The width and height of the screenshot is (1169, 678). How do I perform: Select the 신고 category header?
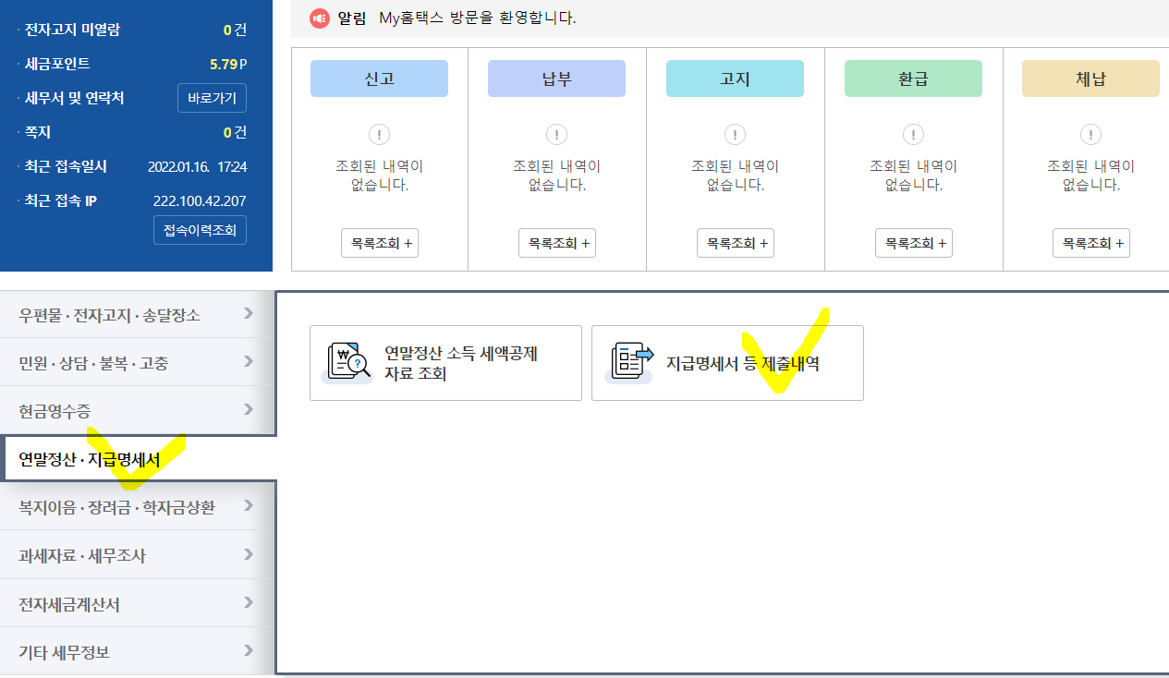click(x=379, y=79)
